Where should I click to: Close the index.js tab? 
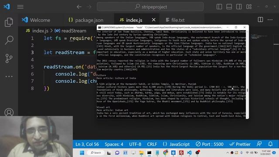tap(154, 20)
